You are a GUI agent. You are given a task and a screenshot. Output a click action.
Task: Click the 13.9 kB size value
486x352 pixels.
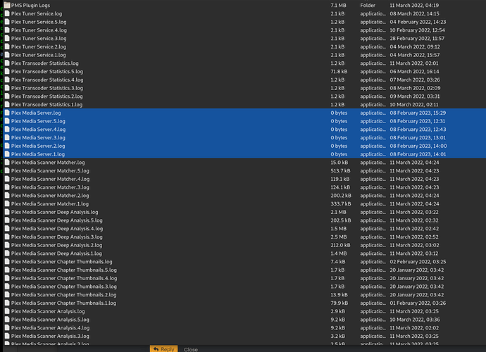(x=339, y=295)
